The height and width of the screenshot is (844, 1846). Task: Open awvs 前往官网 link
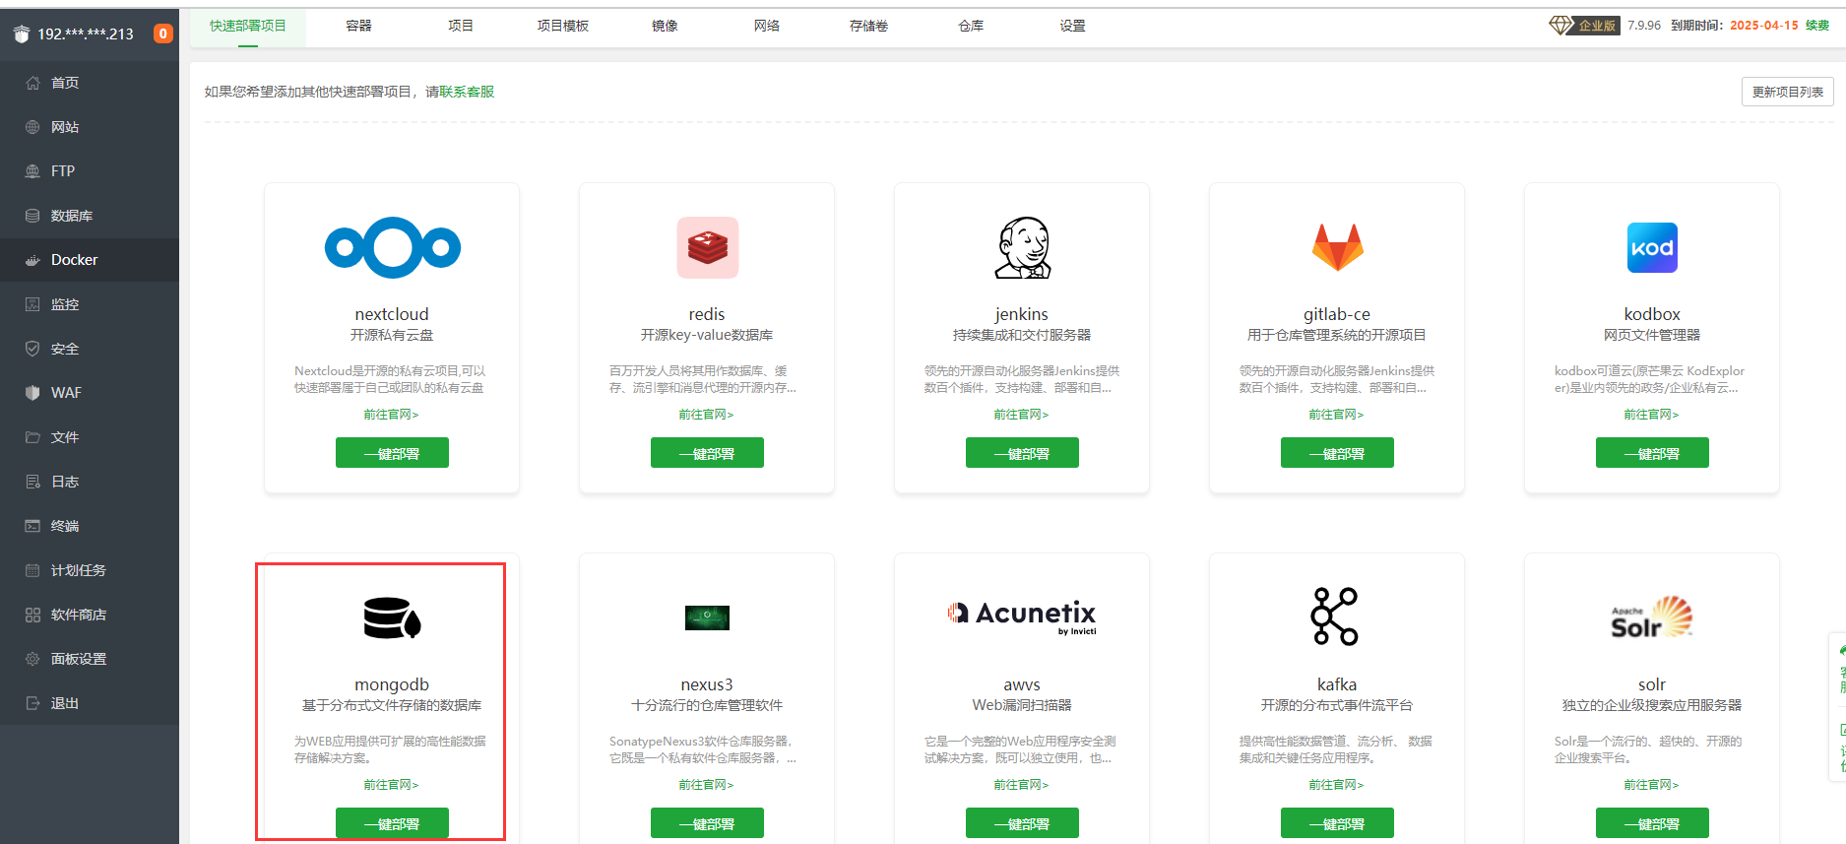click(x=1021, y=785)
